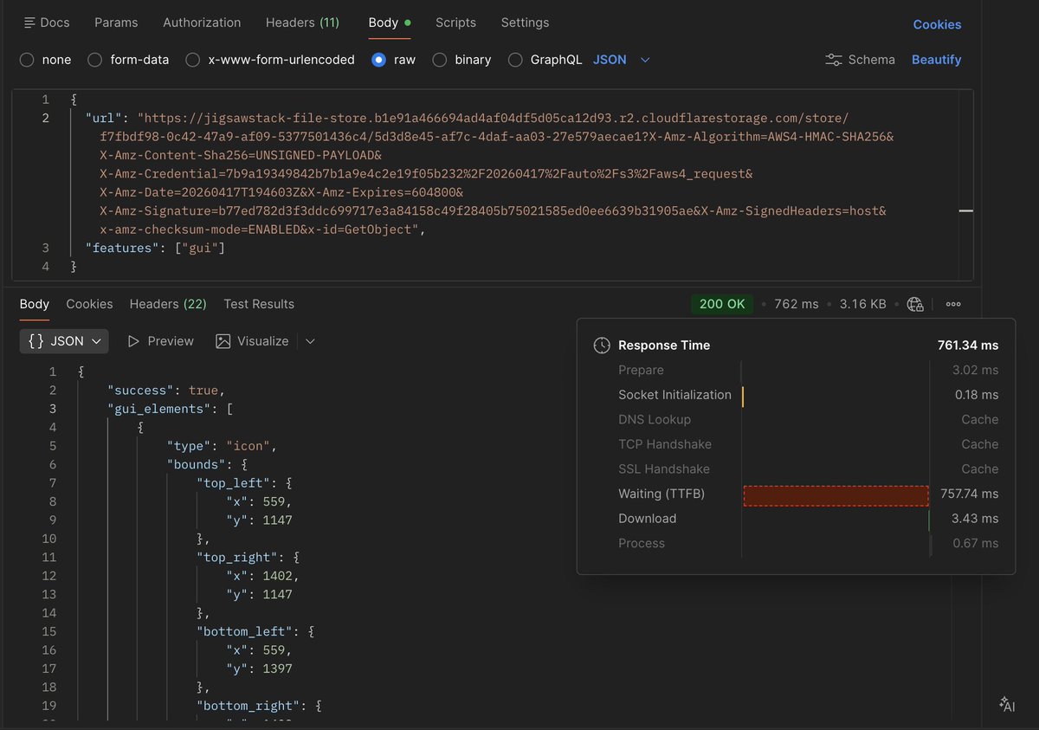Click the "y": 1397 value line
The height and width of the screenshot is (730, 1039).
259,669
